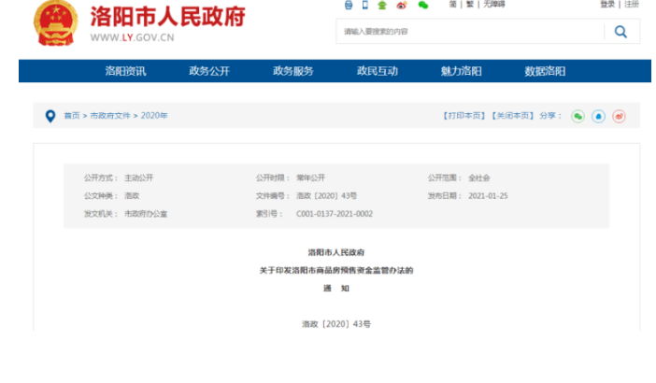Go to 市政府文件 in breadcrumb
This screenshot has height=383, width=656.
point(110,116)
